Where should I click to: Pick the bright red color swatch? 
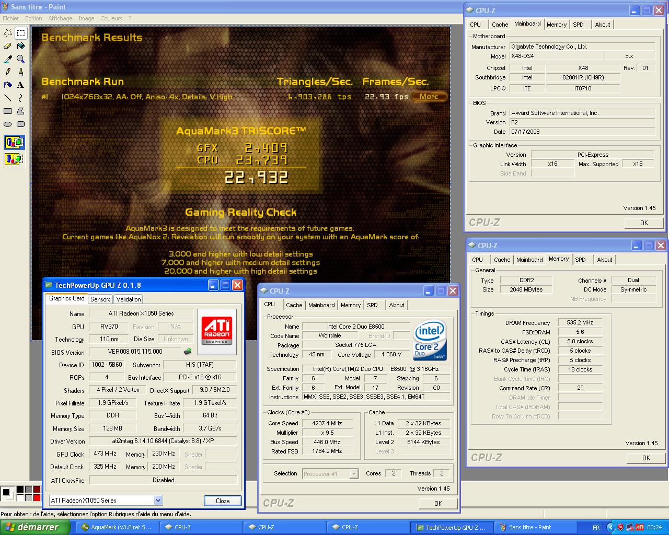pos(37,497)
